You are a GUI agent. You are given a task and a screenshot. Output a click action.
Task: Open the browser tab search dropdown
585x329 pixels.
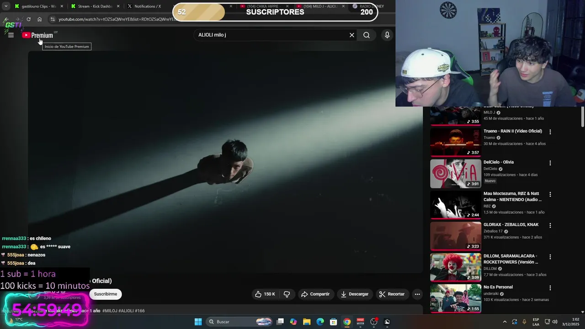[6, 6]
